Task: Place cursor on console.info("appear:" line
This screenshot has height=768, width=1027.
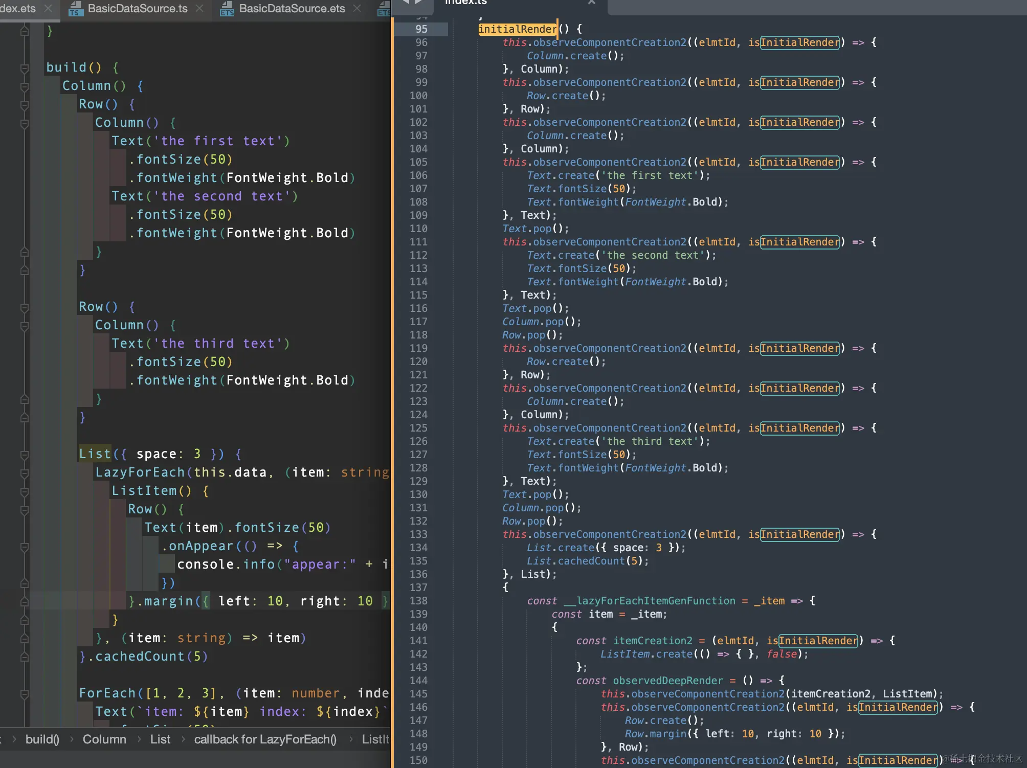Action: tap(282, 564)
